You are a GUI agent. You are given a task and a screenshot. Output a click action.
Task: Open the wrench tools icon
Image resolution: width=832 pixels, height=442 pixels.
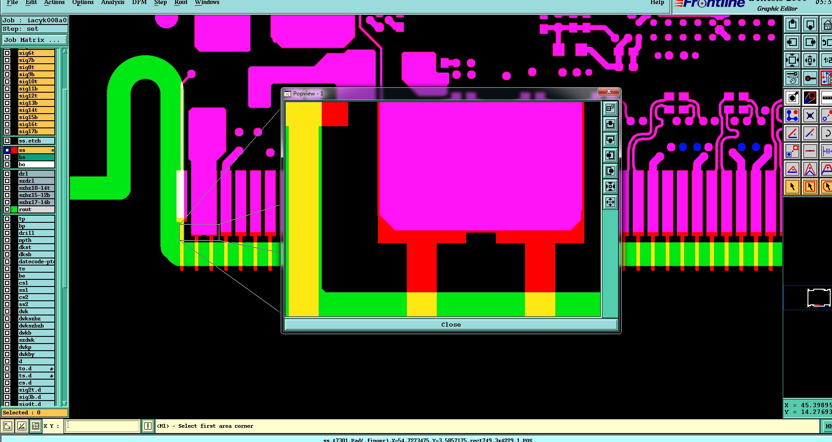pos(792,78)
